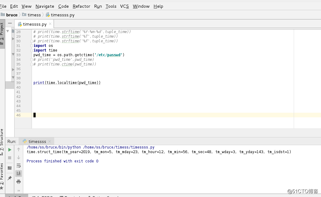Select timess folder in the breadcrumb bar
This screenshot has width=321, height=197.
(x=34, y=15)
